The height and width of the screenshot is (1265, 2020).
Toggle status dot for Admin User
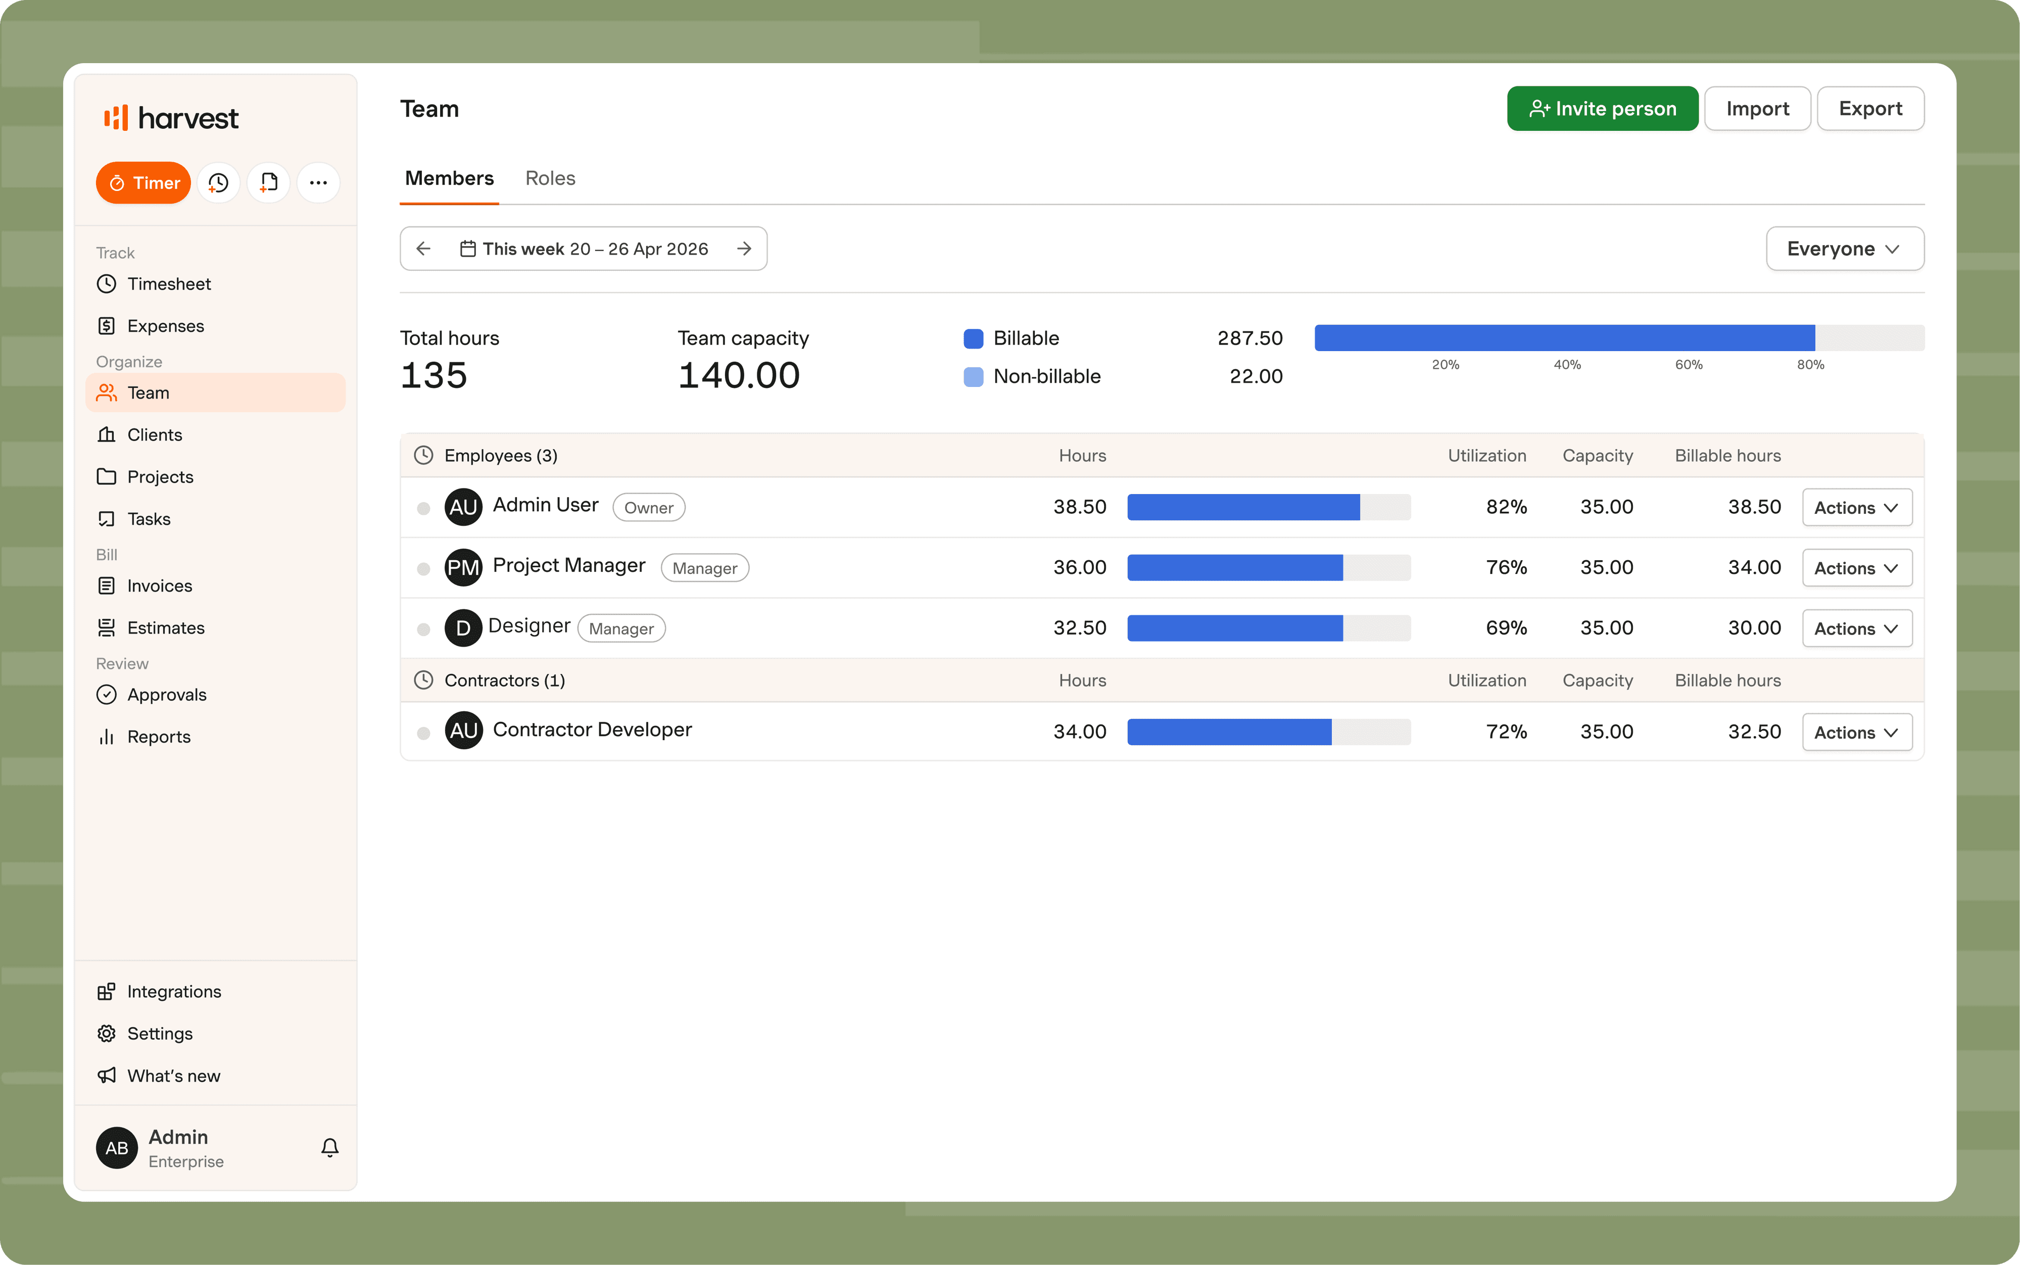point(423,508)
